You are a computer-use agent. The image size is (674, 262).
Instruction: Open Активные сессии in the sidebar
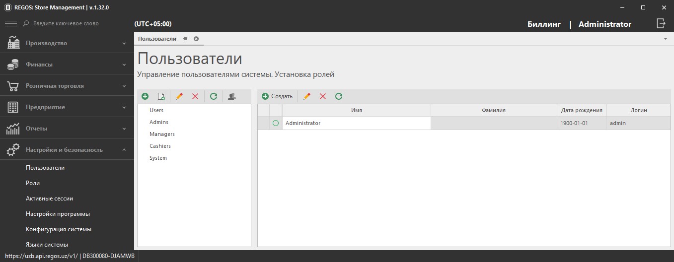coord(49,198)
